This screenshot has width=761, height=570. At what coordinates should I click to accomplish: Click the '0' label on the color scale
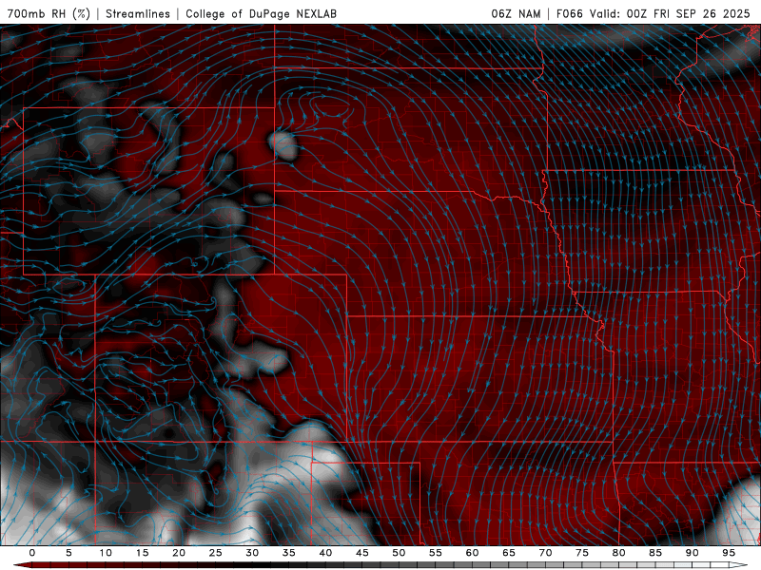click(x=32, y=553)
